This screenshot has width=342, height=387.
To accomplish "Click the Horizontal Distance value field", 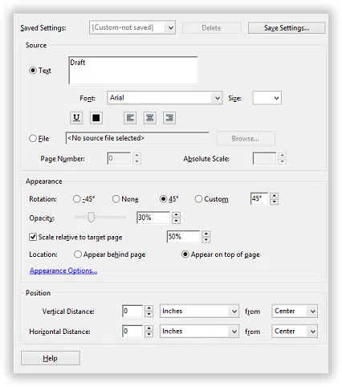I will [132, 332].
